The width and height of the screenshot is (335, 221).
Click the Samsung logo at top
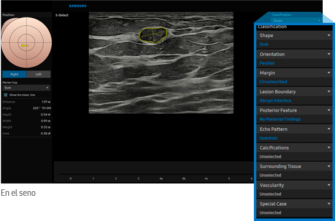point(78,6)
